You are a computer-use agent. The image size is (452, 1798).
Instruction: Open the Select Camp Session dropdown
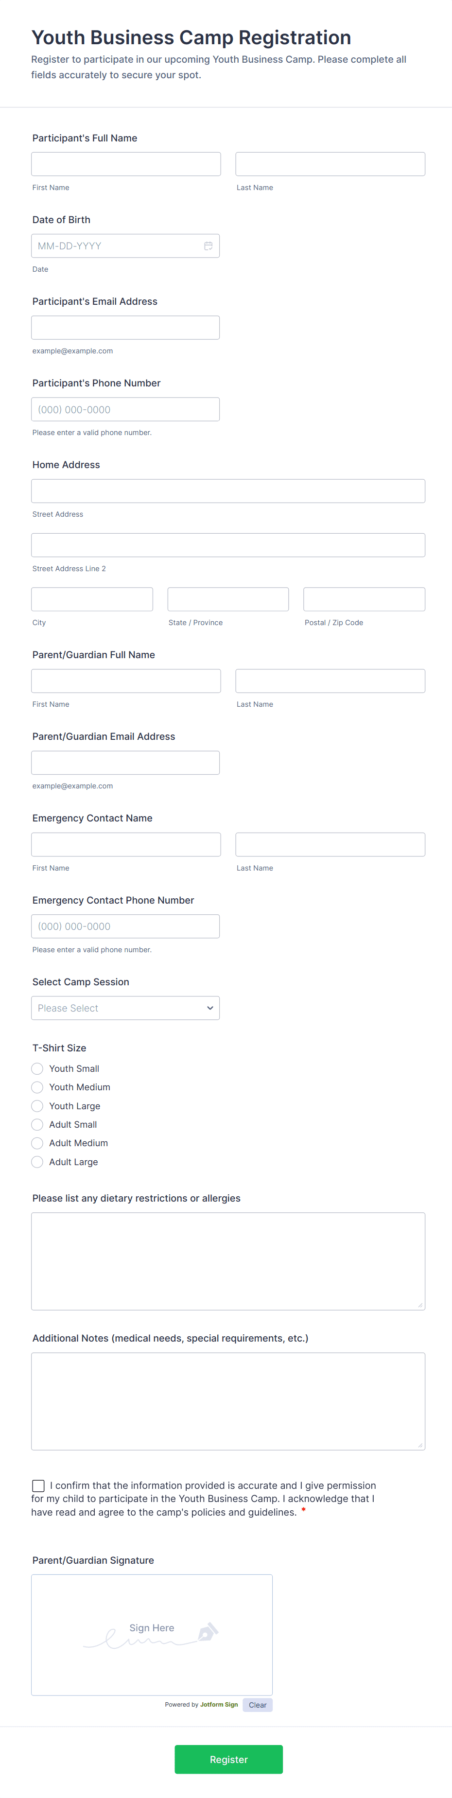125,1008
